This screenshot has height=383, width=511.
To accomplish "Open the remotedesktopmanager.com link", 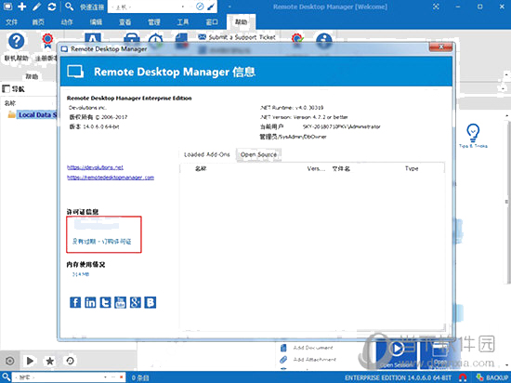I will point(111,178).
